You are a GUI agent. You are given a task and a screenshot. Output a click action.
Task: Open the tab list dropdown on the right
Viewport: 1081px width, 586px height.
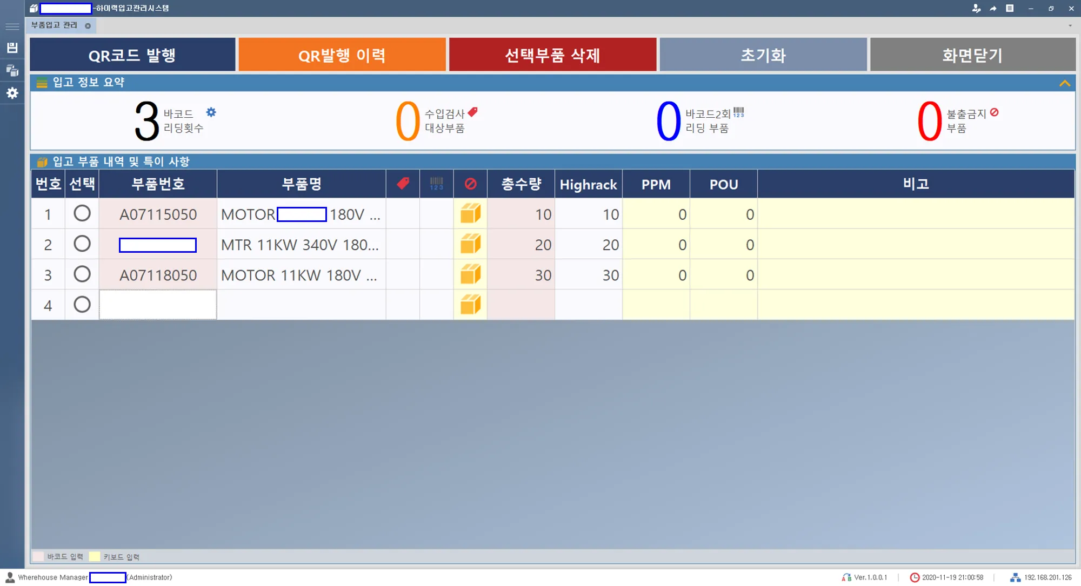1069,25
